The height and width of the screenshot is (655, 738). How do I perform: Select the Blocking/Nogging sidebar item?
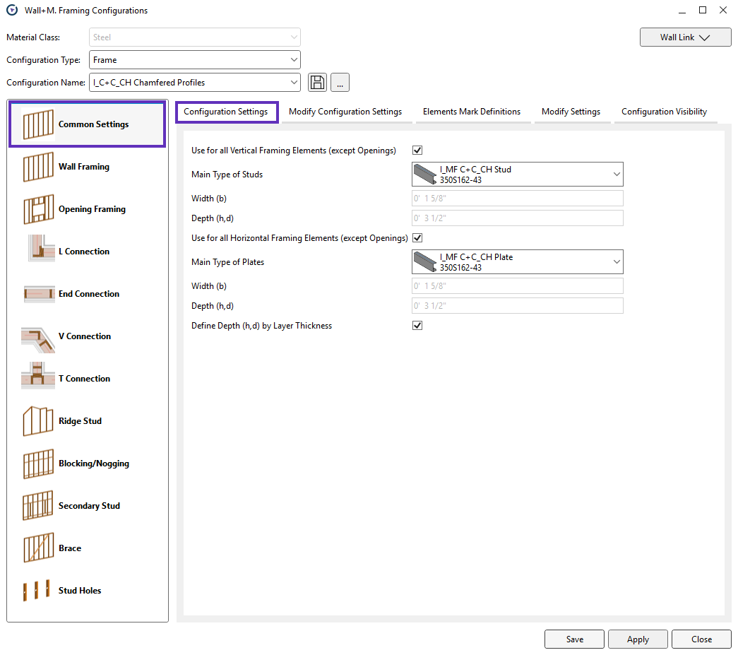click(x=93, y=464)
